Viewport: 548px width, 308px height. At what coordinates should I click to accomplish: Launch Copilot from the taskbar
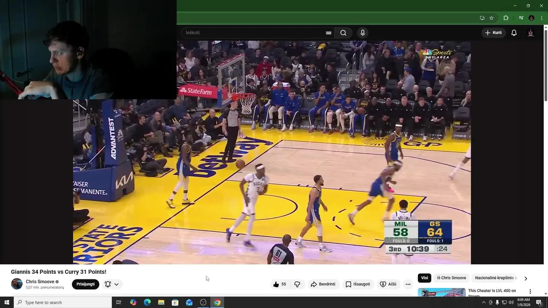click(133, 302)
